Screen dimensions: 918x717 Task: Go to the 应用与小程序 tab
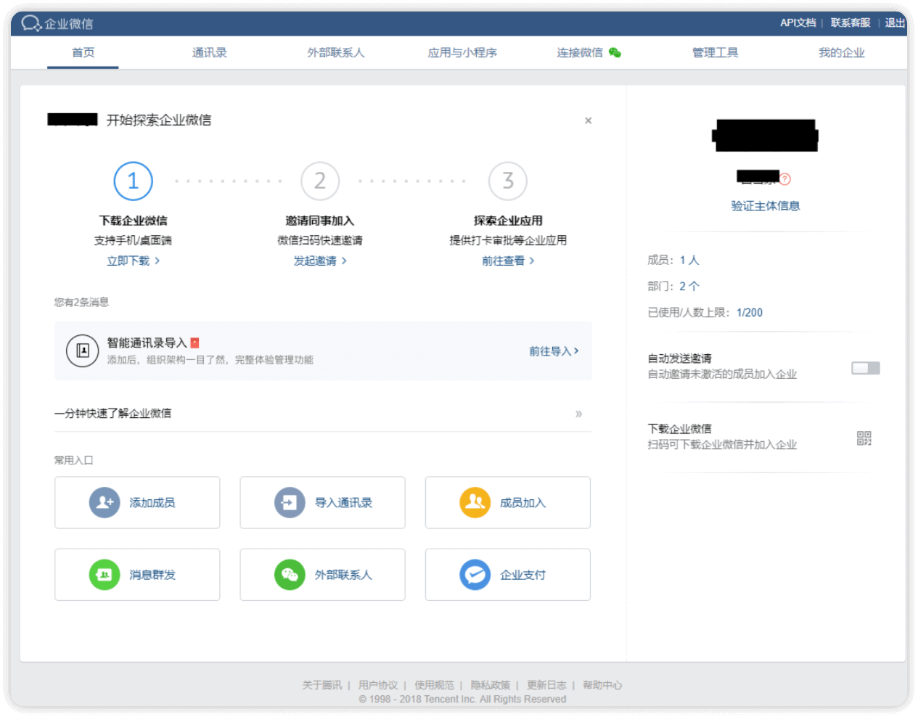tap(462, 52)
